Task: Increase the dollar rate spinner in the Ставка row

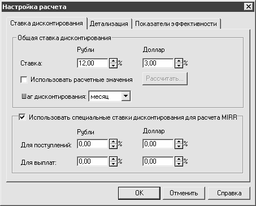Action: (x=179, y=61)
